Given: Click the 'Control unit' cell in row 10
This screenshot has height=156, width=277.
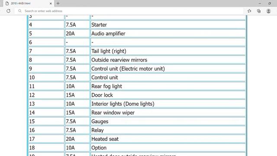Looking at the screenshot, I should (x=168, y=78).
